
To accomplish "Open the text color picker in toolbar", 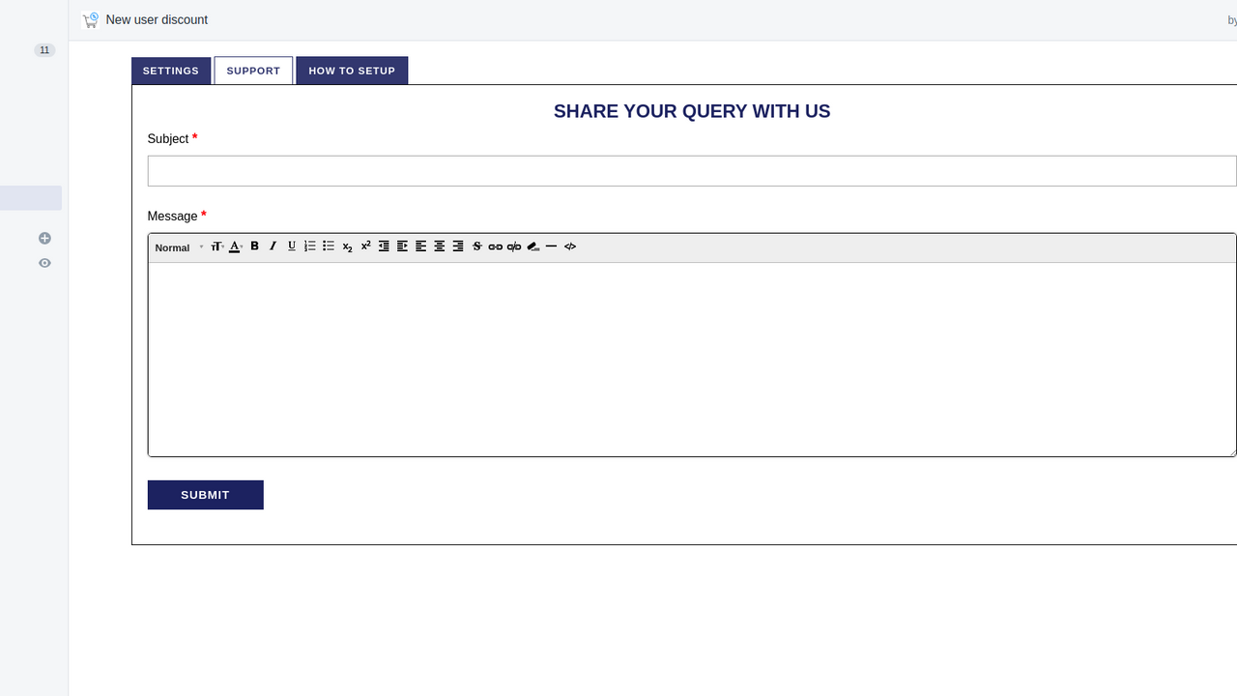I will 235,246.
